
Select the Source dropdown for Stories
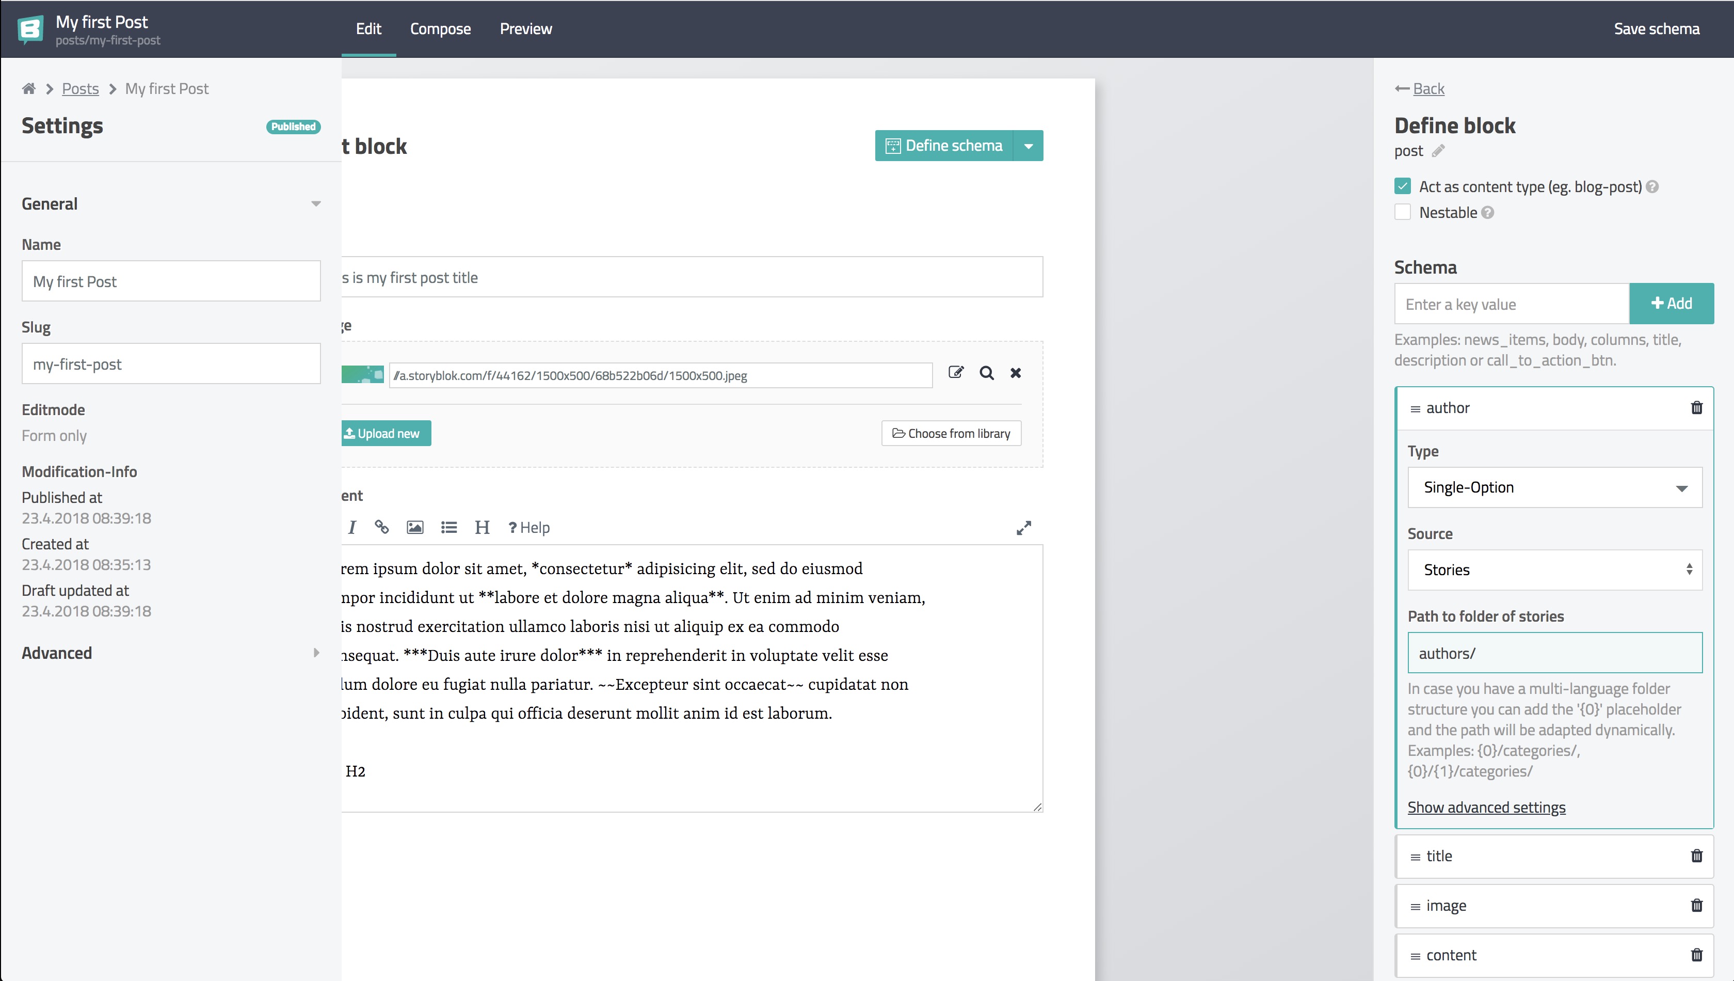pyautogui.click(x=1553, y=568)
